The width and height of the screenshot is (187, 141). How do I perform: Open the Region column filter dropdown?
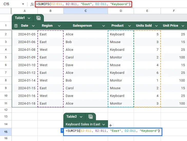(x=59, y=26)
